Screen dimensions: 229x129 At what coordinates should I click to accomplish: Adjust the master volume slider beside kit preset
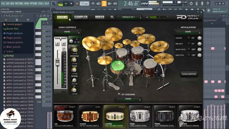click(157, 17)
